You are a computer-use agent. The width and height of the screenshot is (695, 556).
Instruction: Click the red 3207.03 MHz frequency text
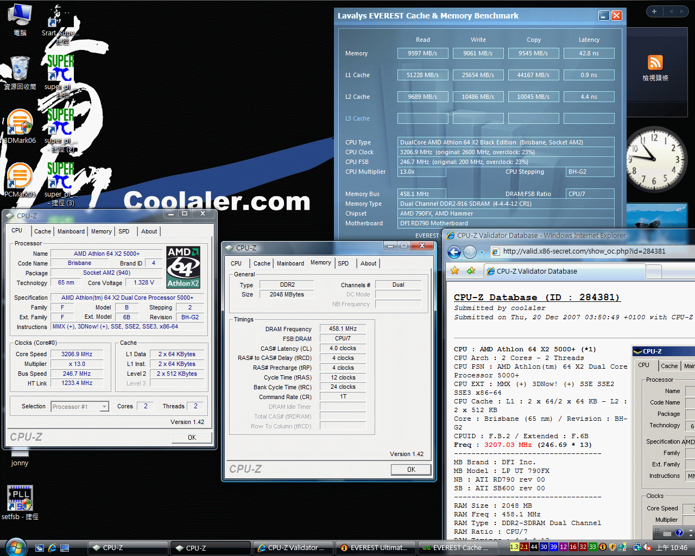tap(508, 445)
